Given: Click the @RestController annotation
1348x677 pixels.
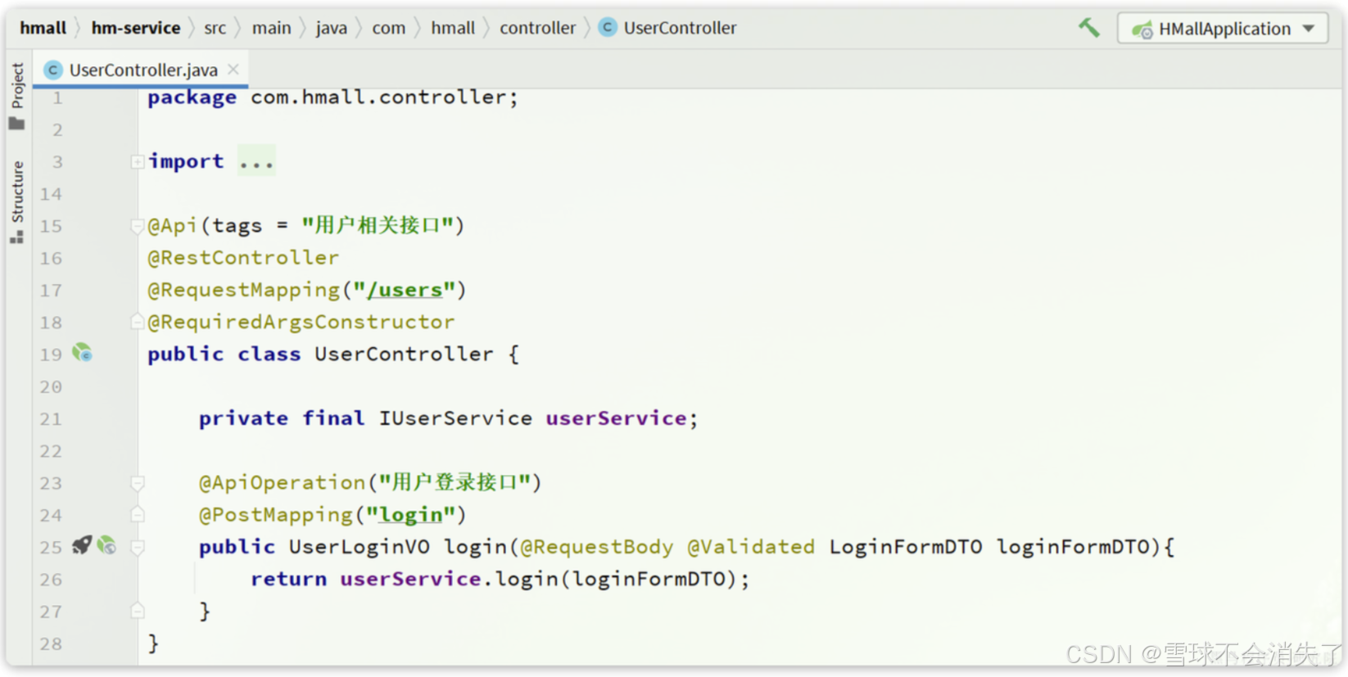Looking at the screenshot, I should point(243,258).
